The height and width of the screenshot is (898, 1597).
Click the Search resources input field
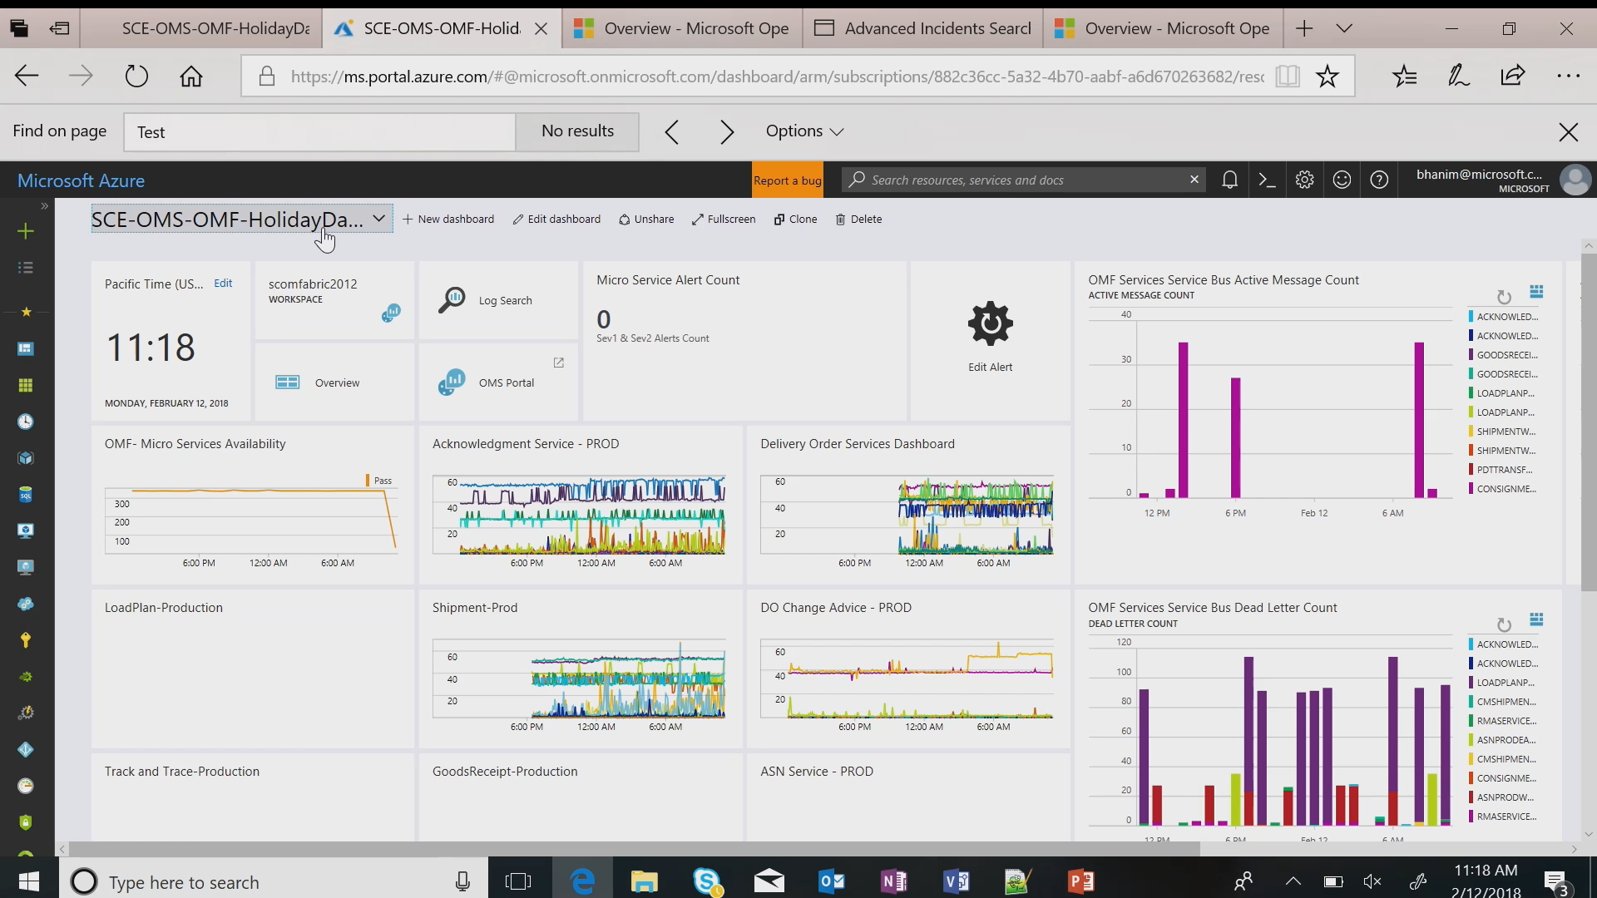pos(1019,180)
